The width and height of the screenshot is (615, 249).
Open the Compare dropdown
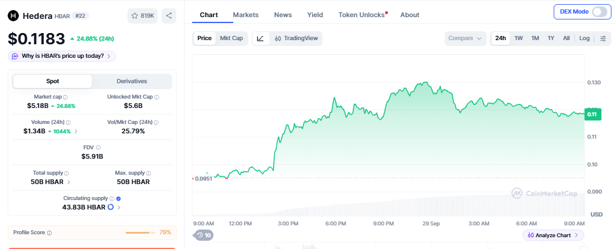click(465, 38)
